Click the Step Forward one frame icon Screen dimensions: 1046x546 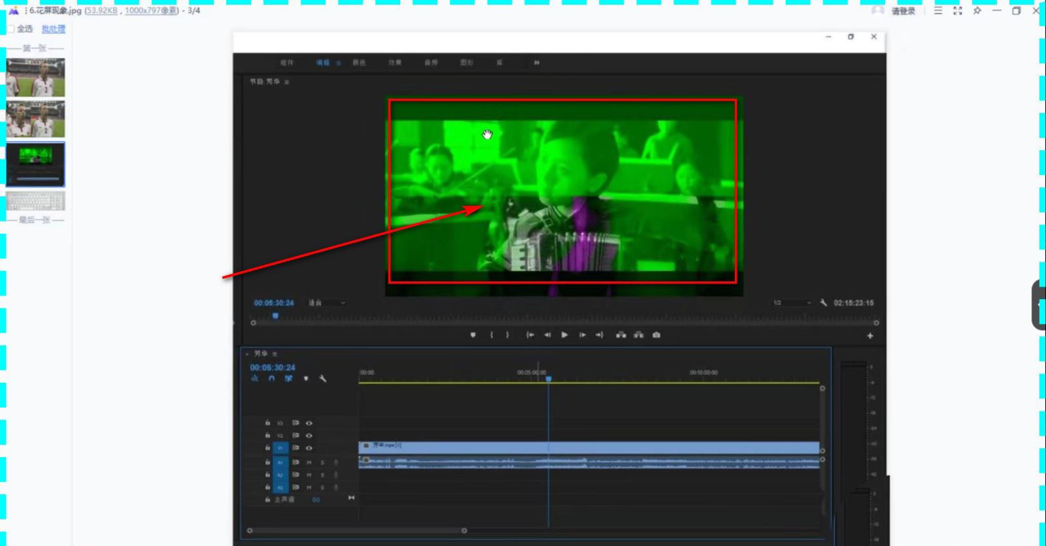tap(582, 335)
